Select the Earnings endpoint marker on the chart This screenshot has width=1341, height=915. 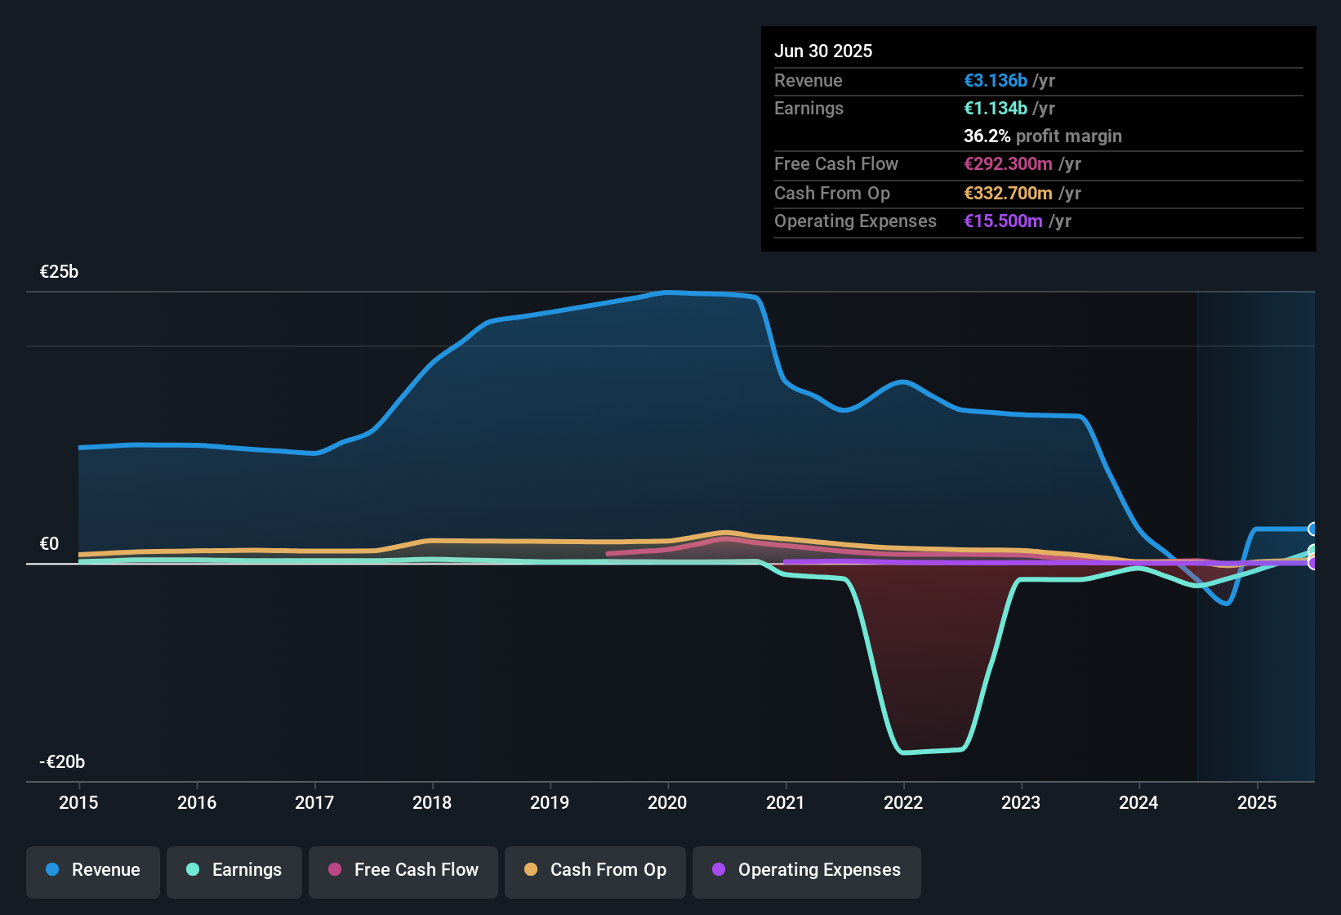[1312, 549]
